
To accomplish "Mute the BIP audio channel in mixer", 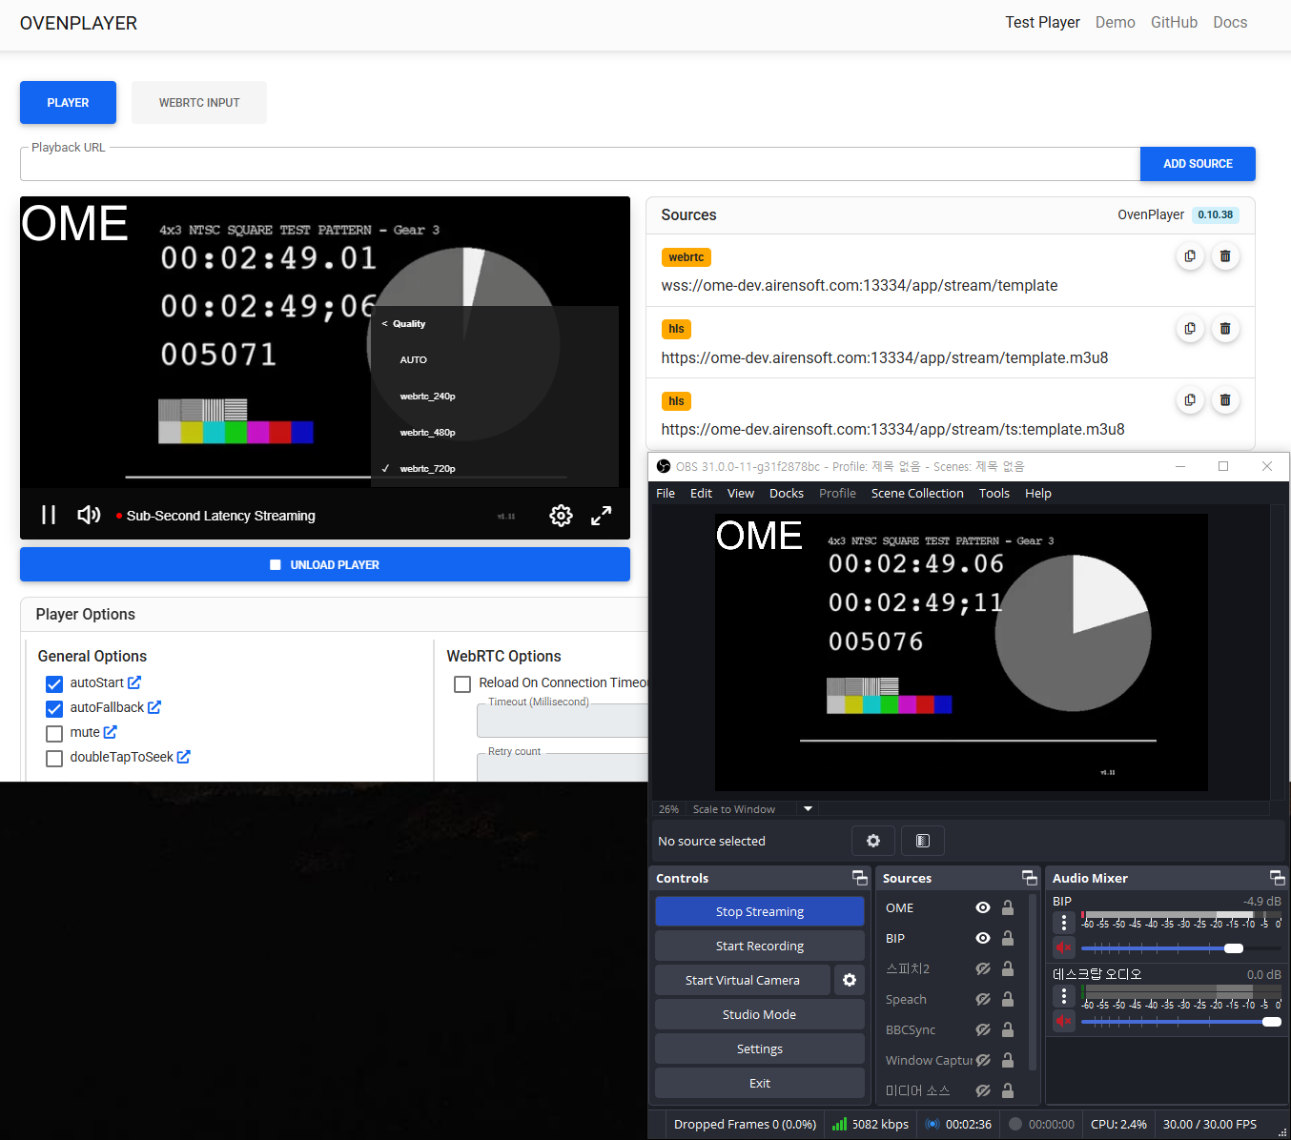I will point(1063,947).
